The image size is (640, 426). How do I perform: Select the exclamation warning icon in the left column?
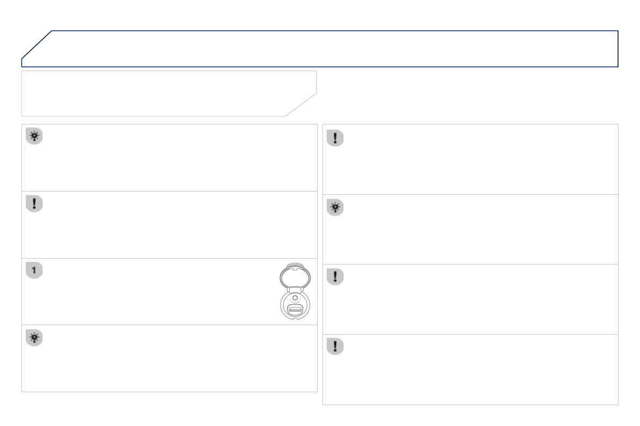point(34,204)
